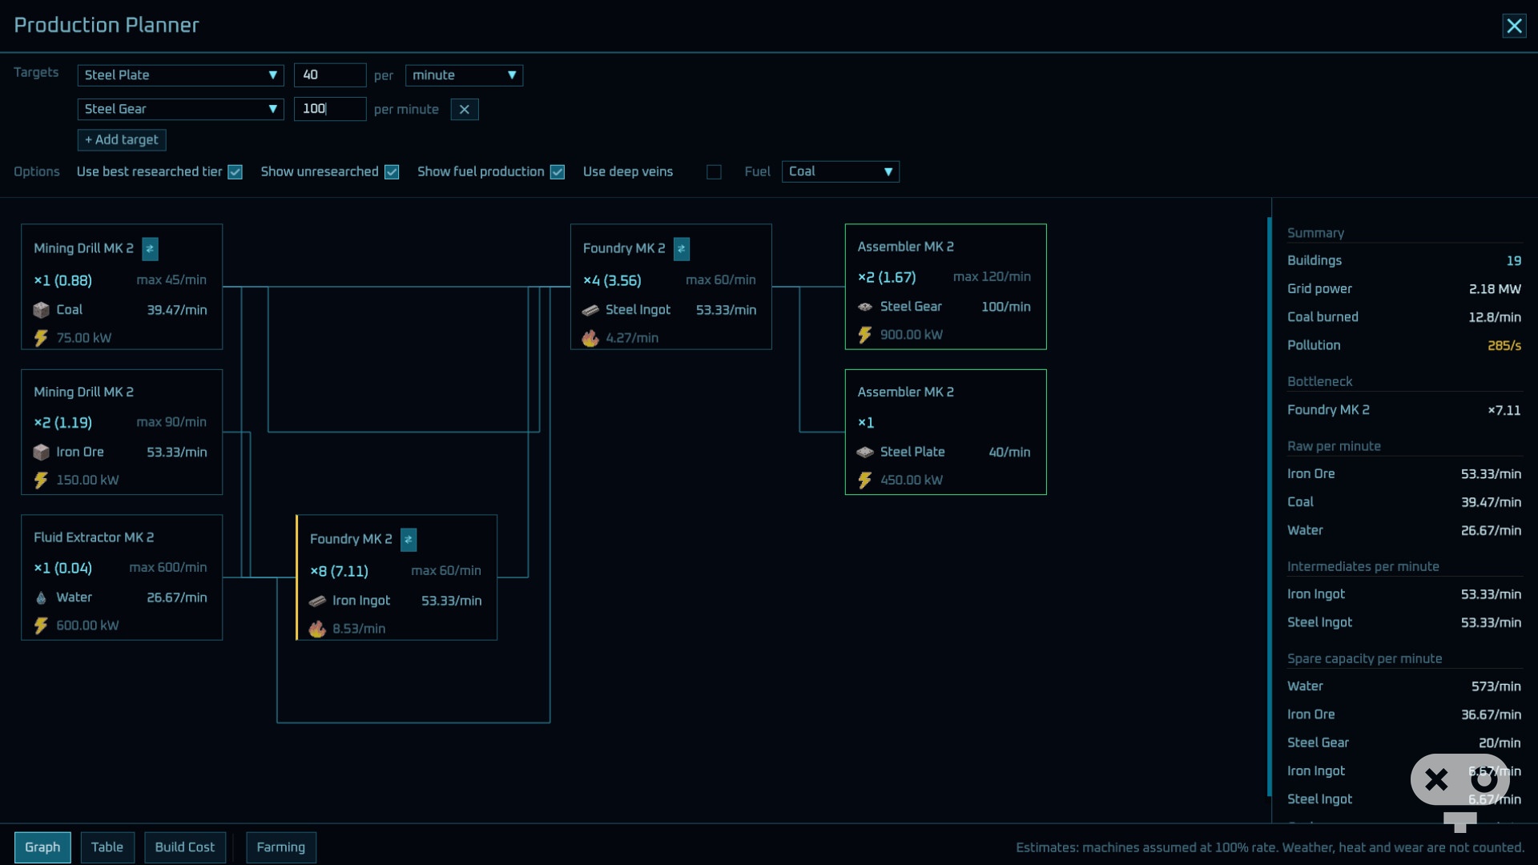Disable Use best researched tier checkbox

[236, 172]
